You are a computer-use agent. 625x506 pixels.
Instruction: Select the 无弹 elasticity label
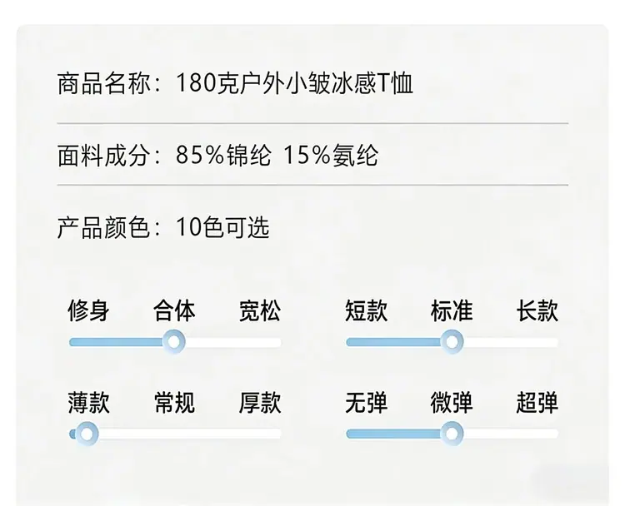366,403
